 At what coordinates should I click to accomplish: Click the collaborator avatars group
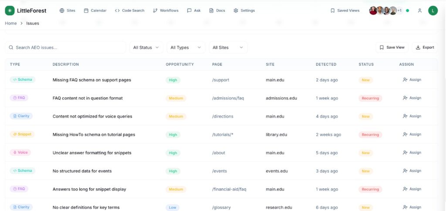(385, 10)
